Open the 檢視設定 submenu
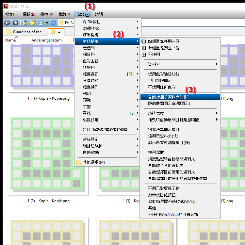245x245 pixels. point(107,120)
